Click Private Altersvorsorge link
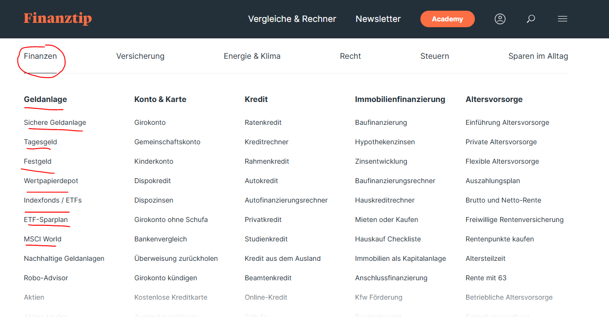Viewport: 609px width, 323px height. (501, 142)
